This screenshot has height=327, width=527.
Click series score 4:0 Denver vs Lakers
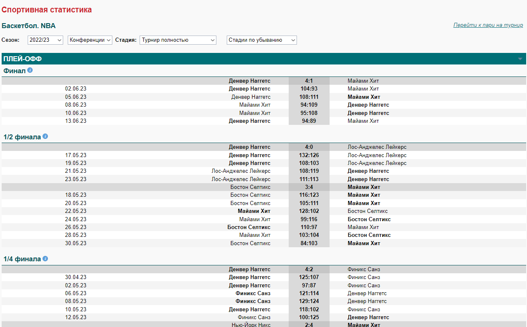pos(309,147)
